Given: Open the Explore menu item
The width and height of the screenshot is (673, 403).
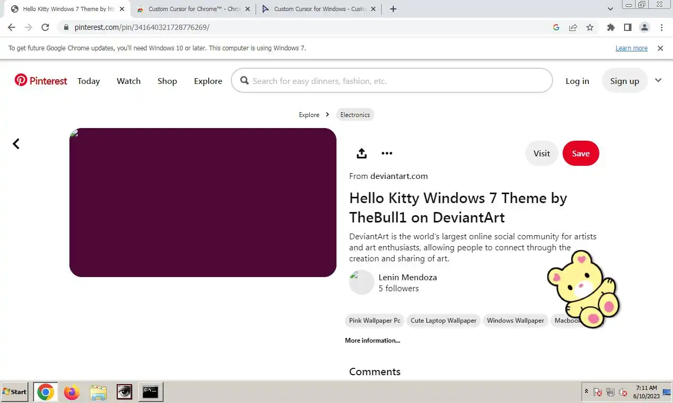Looking at the screenshot, I should click(x=208, y=81).
